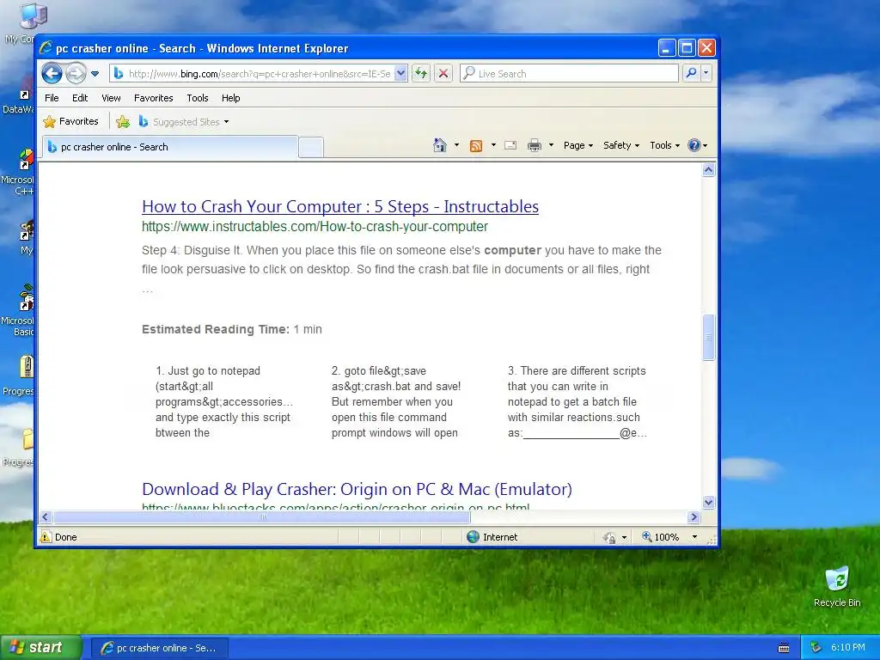This screenshot has height=660, width=880.
Task: Click the Print icon
Action: coord(535,146)
